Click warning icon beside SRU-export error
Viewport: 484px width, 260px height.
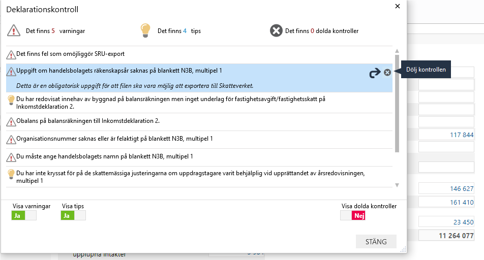(x=11, y=55)
